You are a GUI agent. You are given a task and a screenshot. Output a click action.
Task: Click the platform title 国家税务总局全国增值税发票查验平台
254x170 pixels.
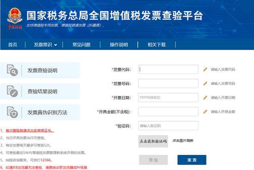tap(115, 16)
